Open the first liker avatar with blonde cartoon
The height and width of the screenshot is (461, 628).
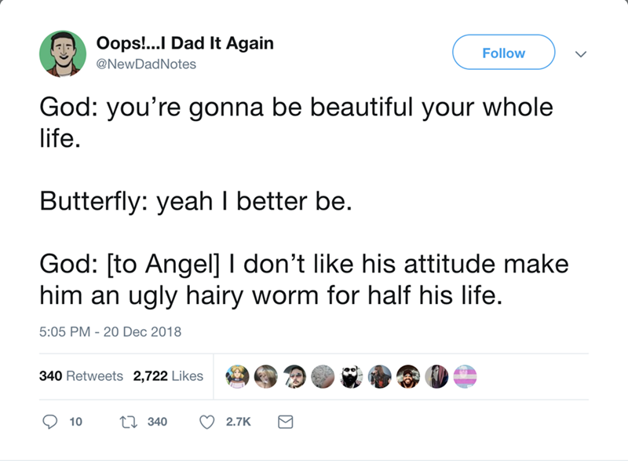[x=239, y=376]
